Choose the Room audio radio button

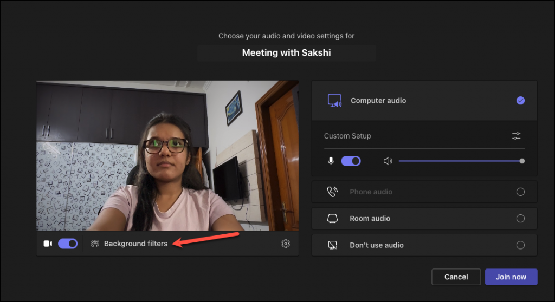tap(520, 219)
